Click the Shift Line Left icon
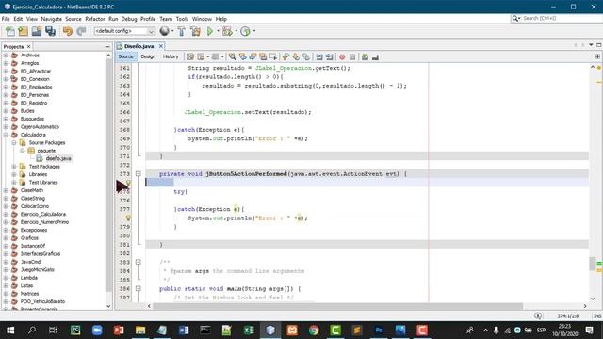Viewport: 603px width, 339px height. 319,56
